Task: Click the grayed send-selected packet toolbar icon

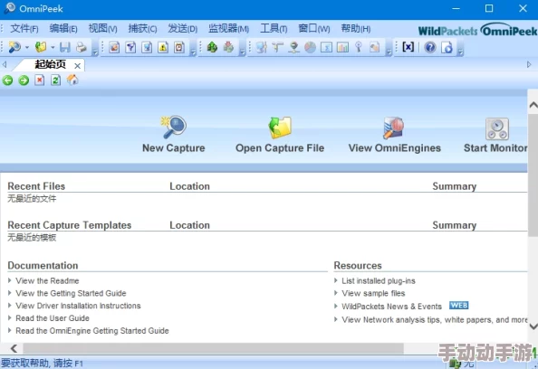Action: pos(228,47)
